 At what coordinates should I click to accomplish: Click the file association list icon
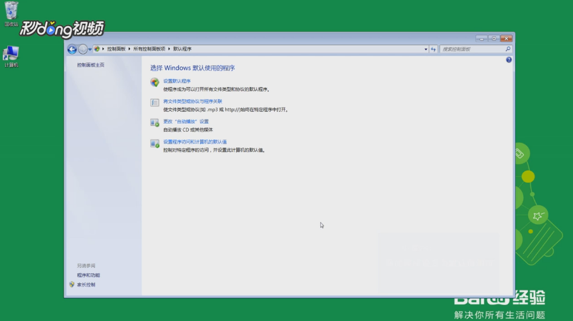click(x=155, y=102)
